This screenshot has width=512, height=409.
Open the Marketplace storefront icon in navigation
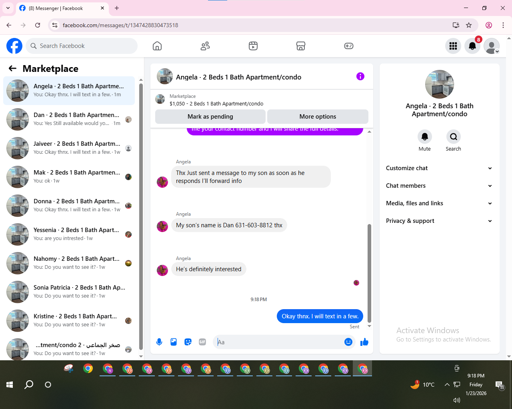301,46
